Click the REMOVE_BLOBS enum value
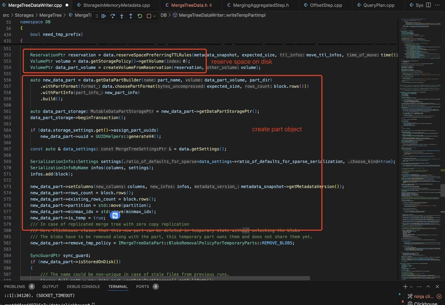 pyautogui.click(x=277, y=243)
